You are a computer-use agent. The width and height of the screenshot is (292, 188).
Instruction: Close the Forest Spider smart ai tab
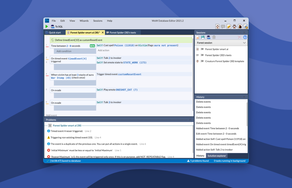click(x=103, y=33)
